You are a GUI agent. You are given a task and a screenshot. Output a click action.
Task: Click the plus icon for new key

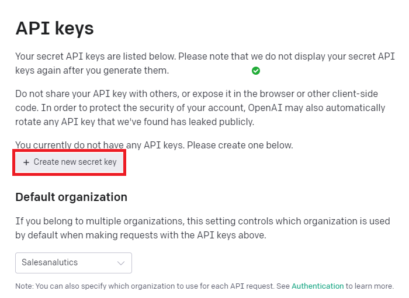click(26, 162)
